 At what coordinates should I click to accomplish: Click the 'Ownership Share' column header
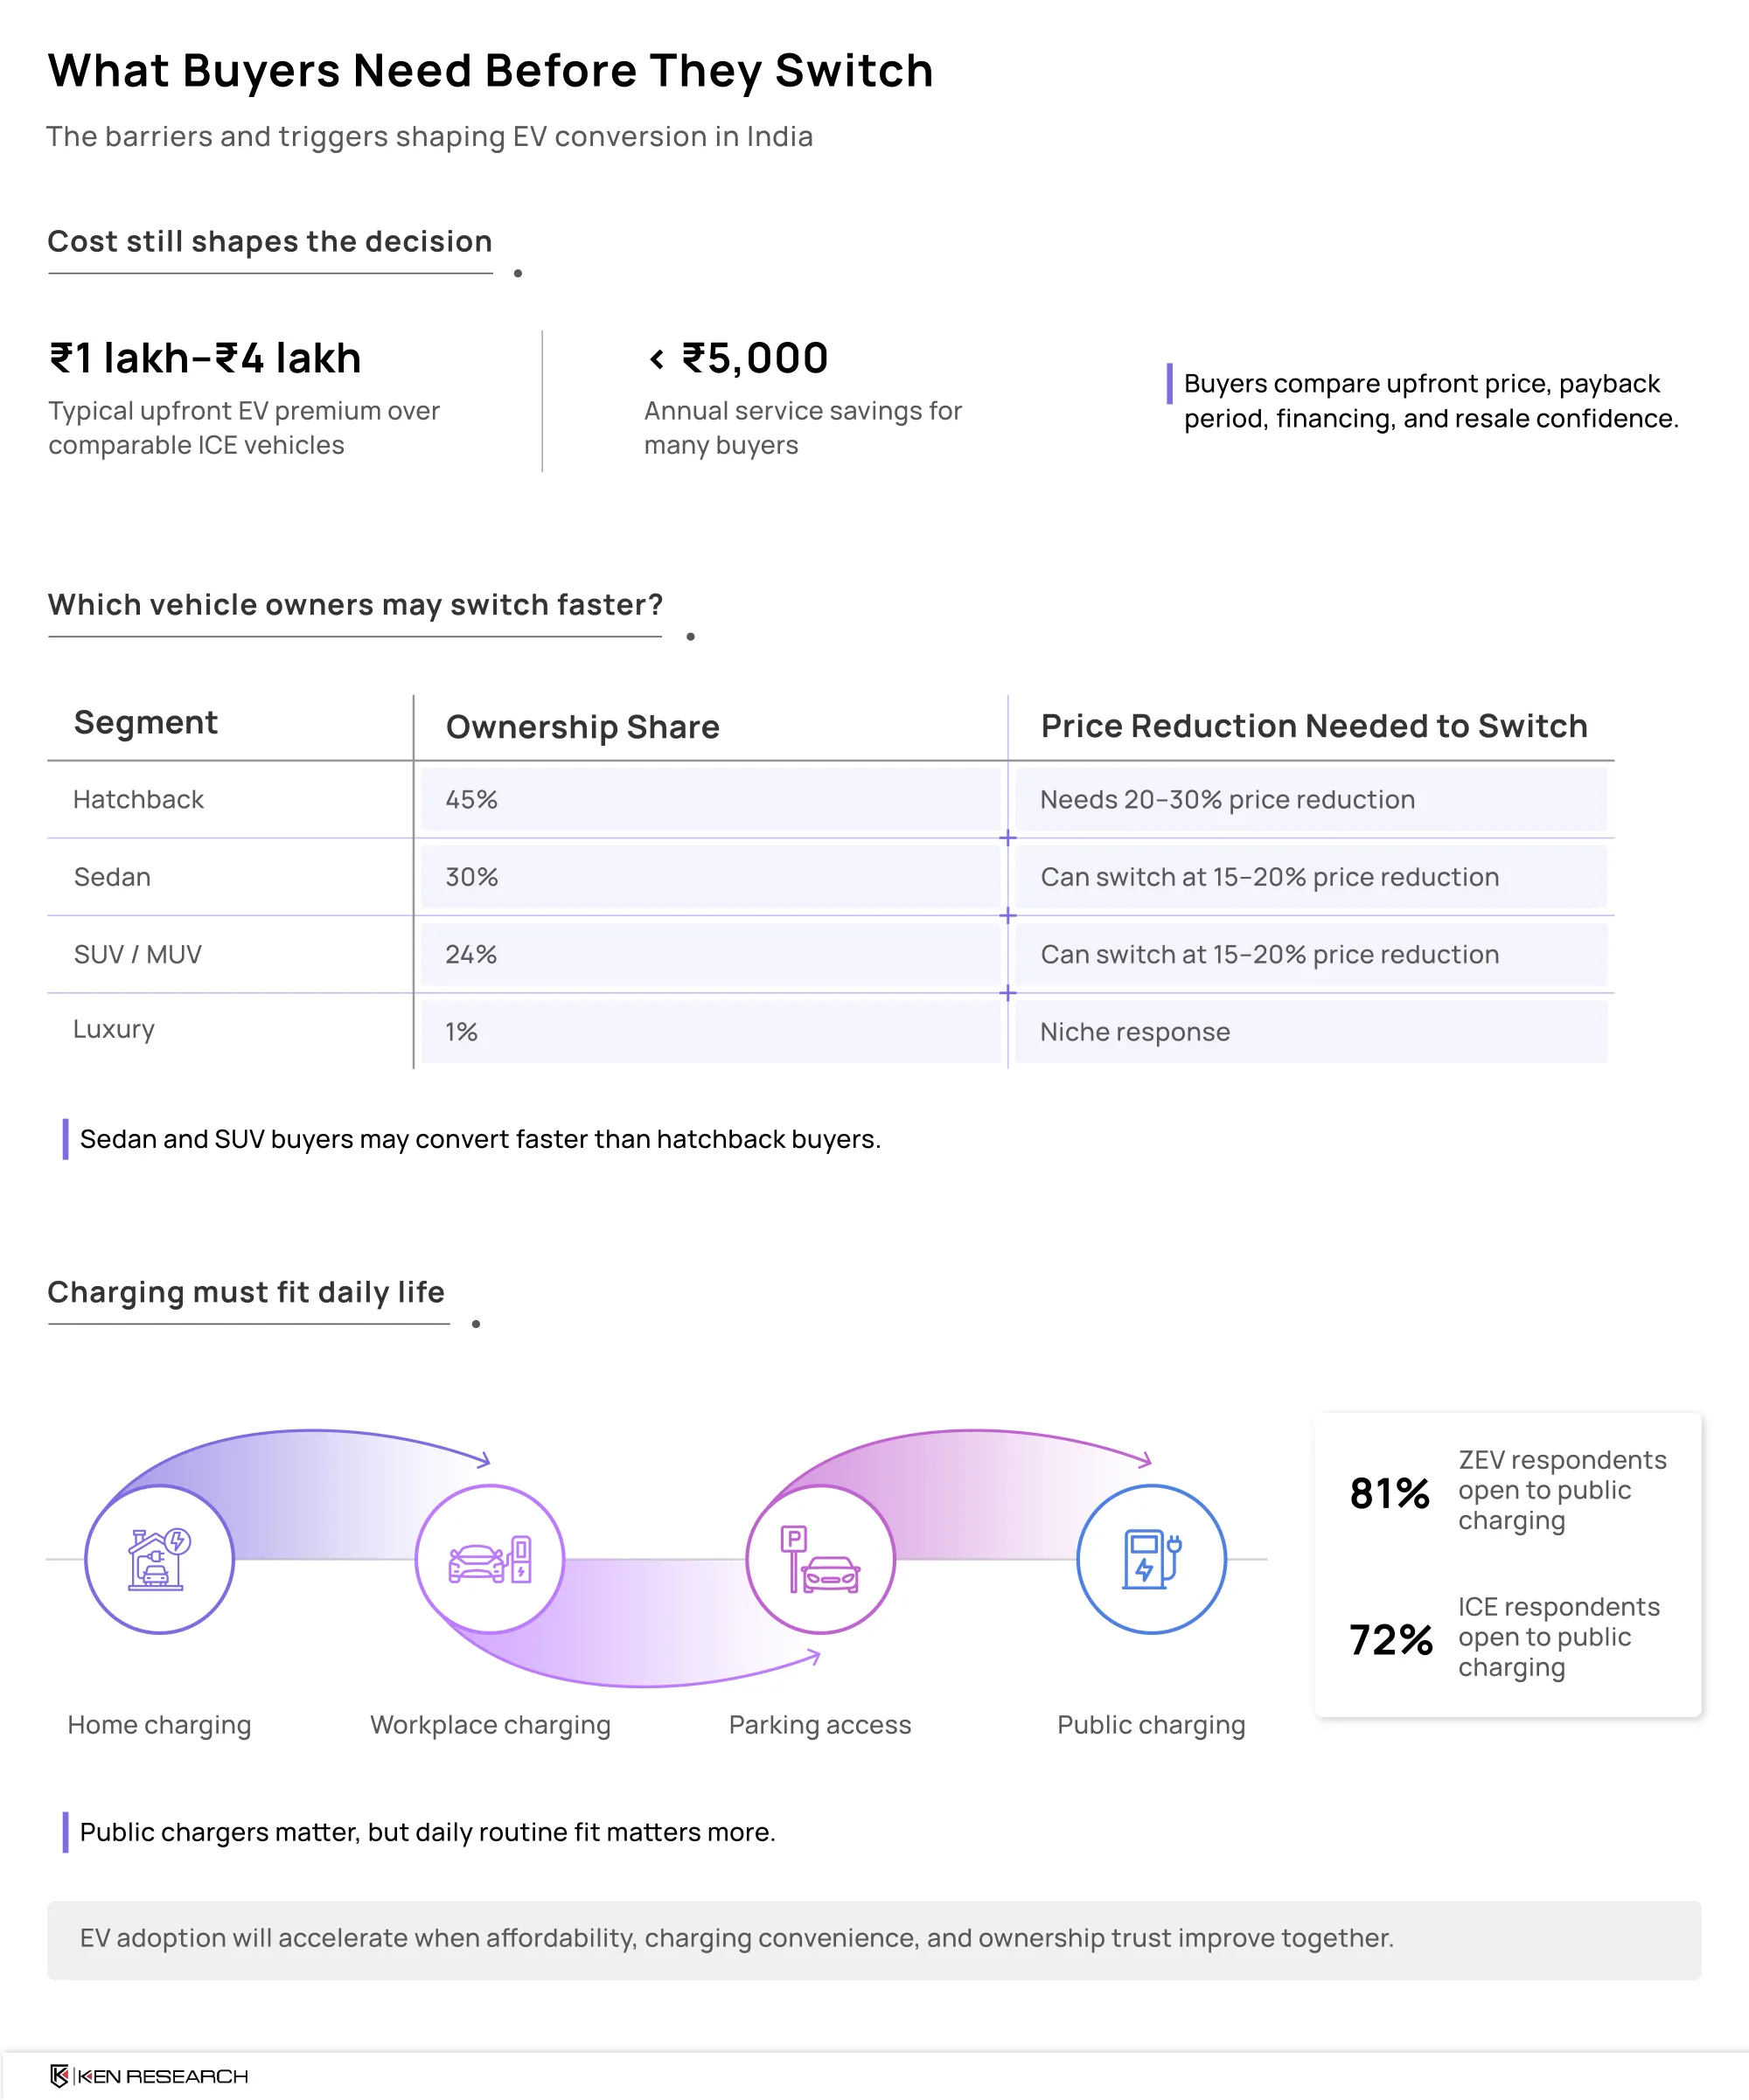(x=583, y=727)
